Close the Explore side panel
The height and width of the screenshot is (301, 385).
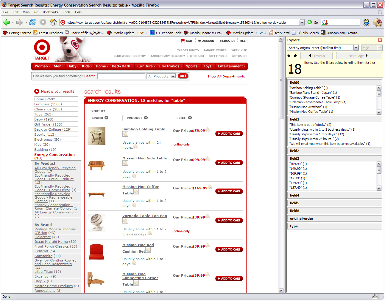(380, 40)
